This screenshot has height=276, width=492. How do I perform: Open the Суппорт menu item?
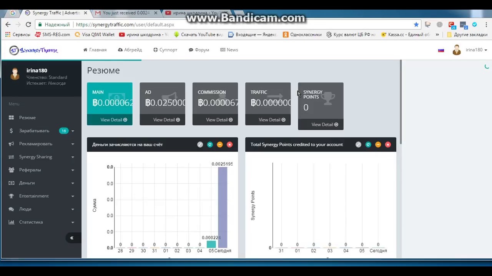click(x=165, y=50)
